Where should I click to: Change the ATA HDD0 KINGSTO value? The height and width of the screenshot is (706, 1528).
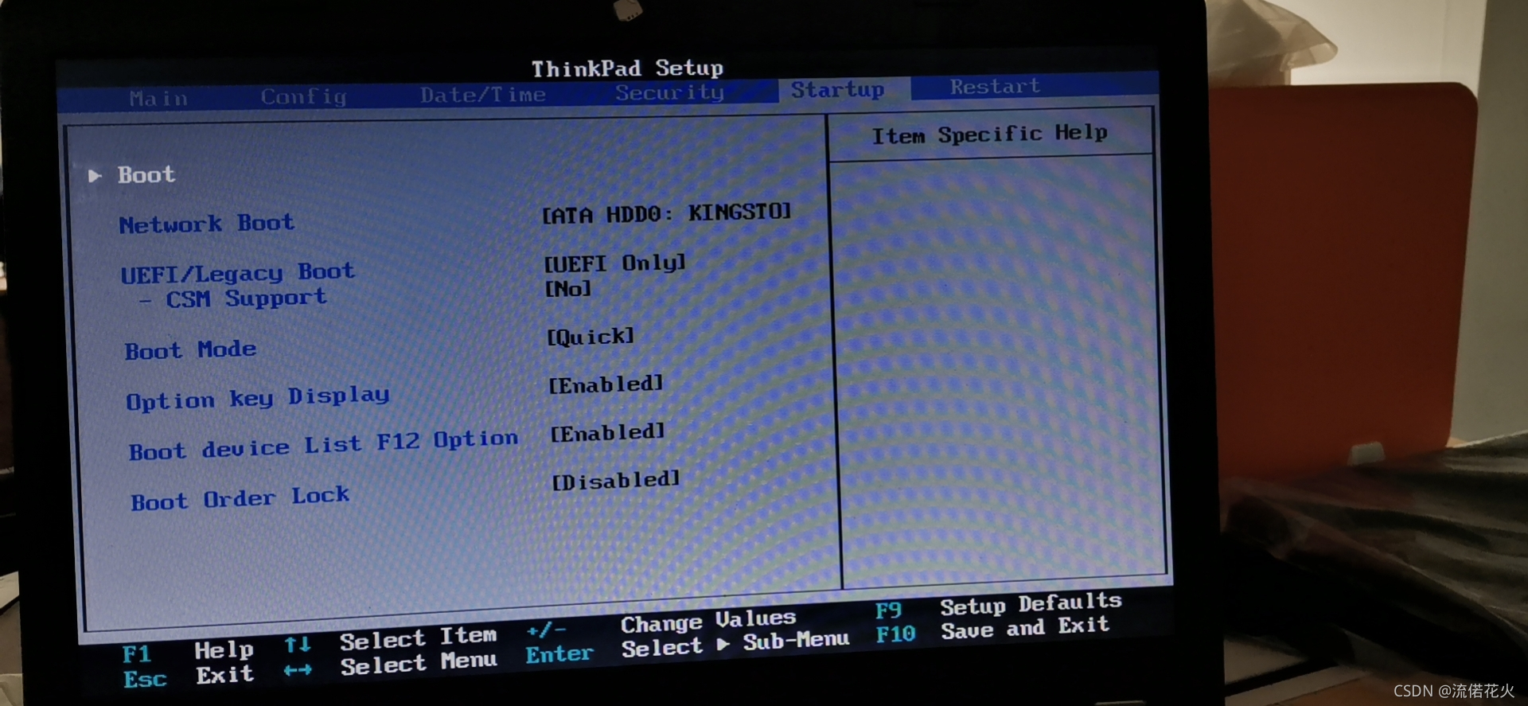667,213
